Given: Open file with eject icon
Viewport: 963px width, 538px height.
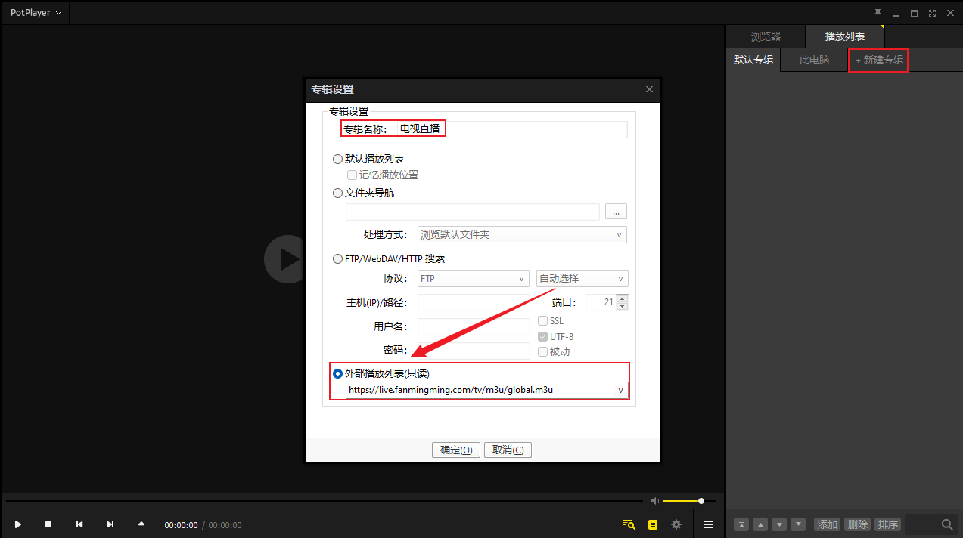Looking at the screenshot, I should coord(141,524).
